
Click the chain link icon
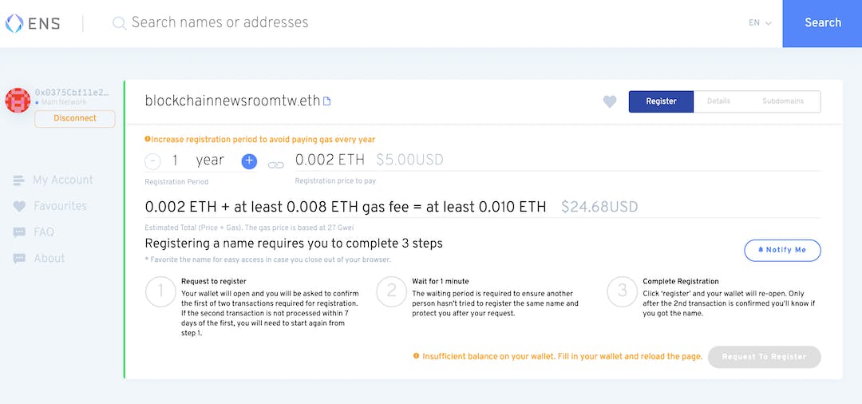[276, 164]
